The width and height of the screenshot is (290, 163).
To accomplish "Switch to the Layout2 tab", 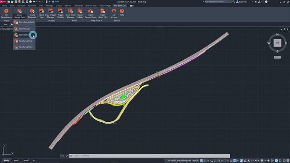I will pyautogui.click(x=26, y=160).
